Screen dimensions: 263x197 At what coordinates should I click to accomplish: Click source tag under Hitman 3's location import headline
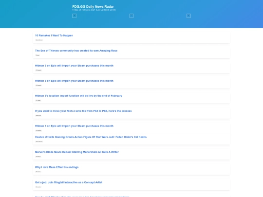[x=38, y=100]
